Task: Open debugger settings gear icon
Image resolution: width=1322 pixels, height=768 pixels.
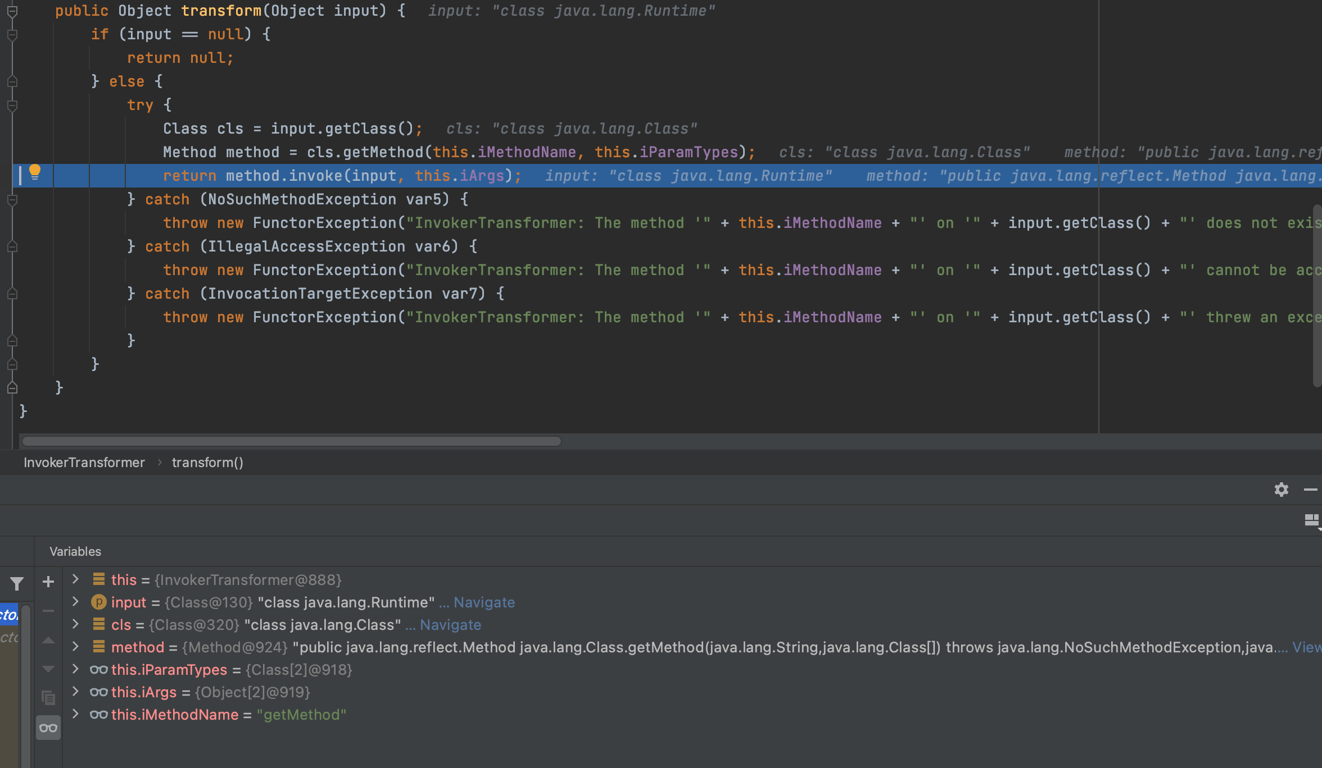Action: click(1282, 490)
